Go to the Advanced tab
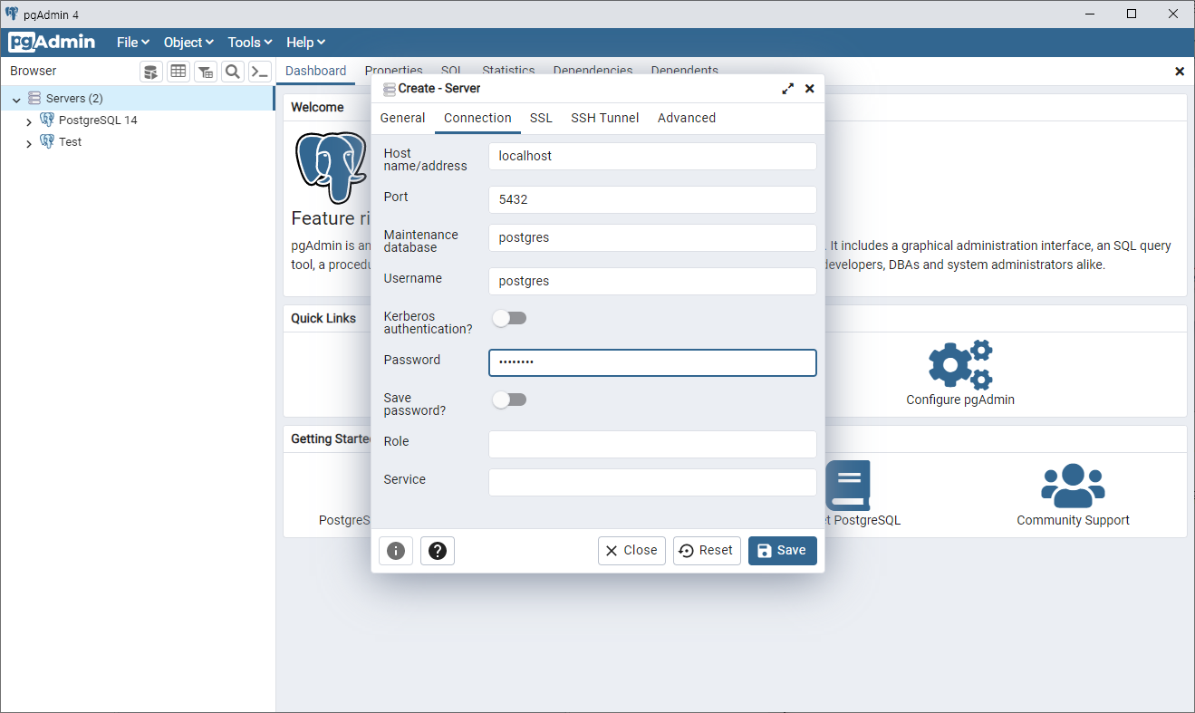 (x=687, y=118)
